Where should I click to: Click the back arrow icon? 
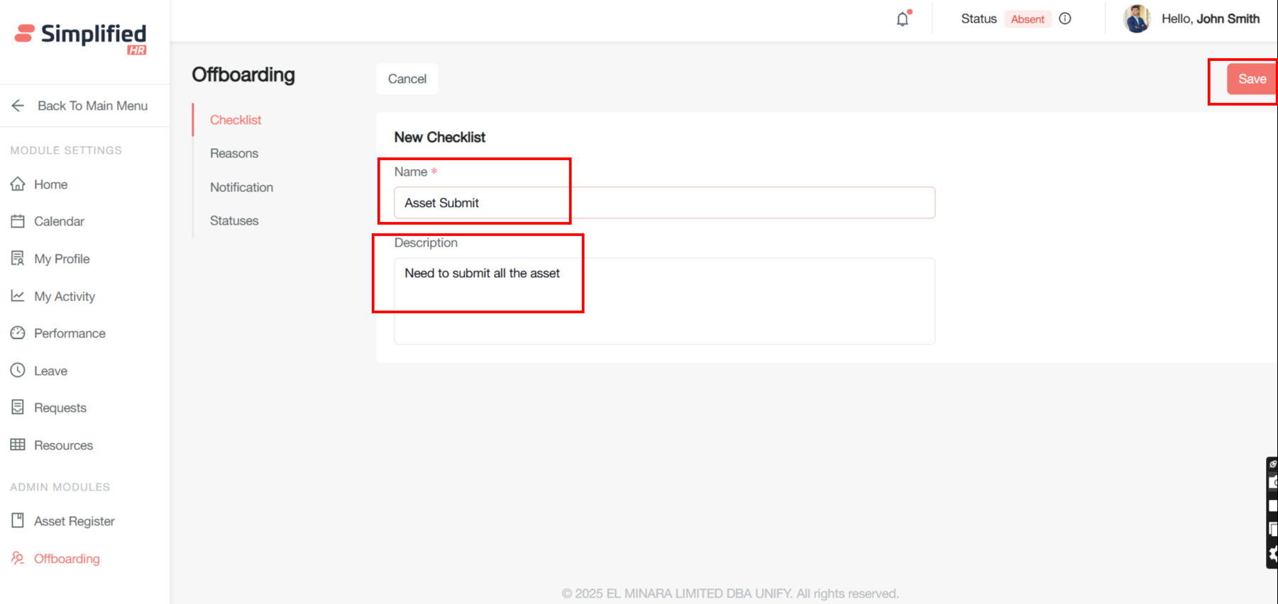pyautogui.click(x=18, y=106)
